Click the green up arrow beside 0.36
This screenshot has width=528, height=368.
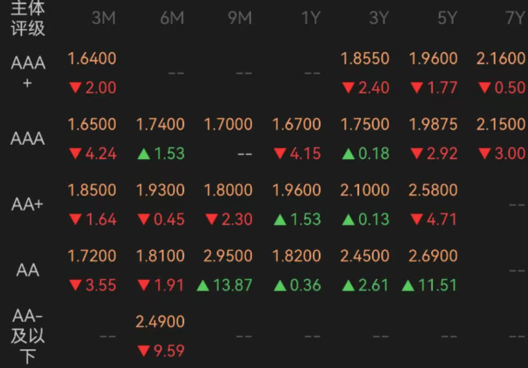point(280,286)
